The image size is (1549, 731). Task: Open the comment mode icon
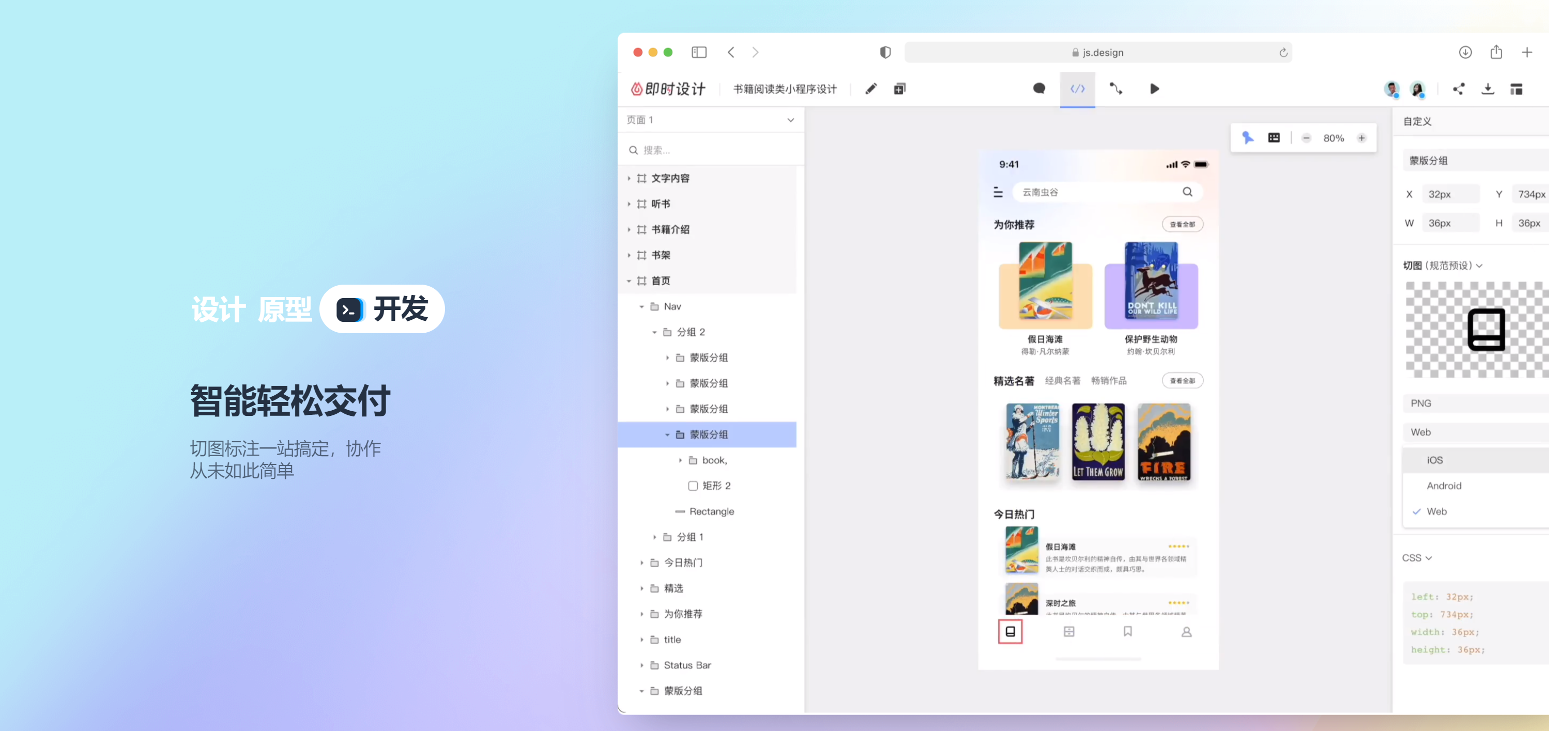(x=1038, y=89)
